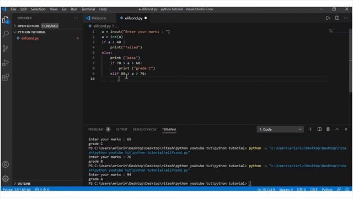This screenshot has height=198, width=353.
Task: Open the File menu
Action: pos(13,9)
